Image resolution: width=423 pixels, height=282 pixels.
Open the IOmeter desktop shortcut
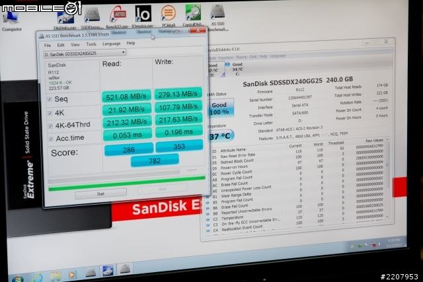coord(143,16)
